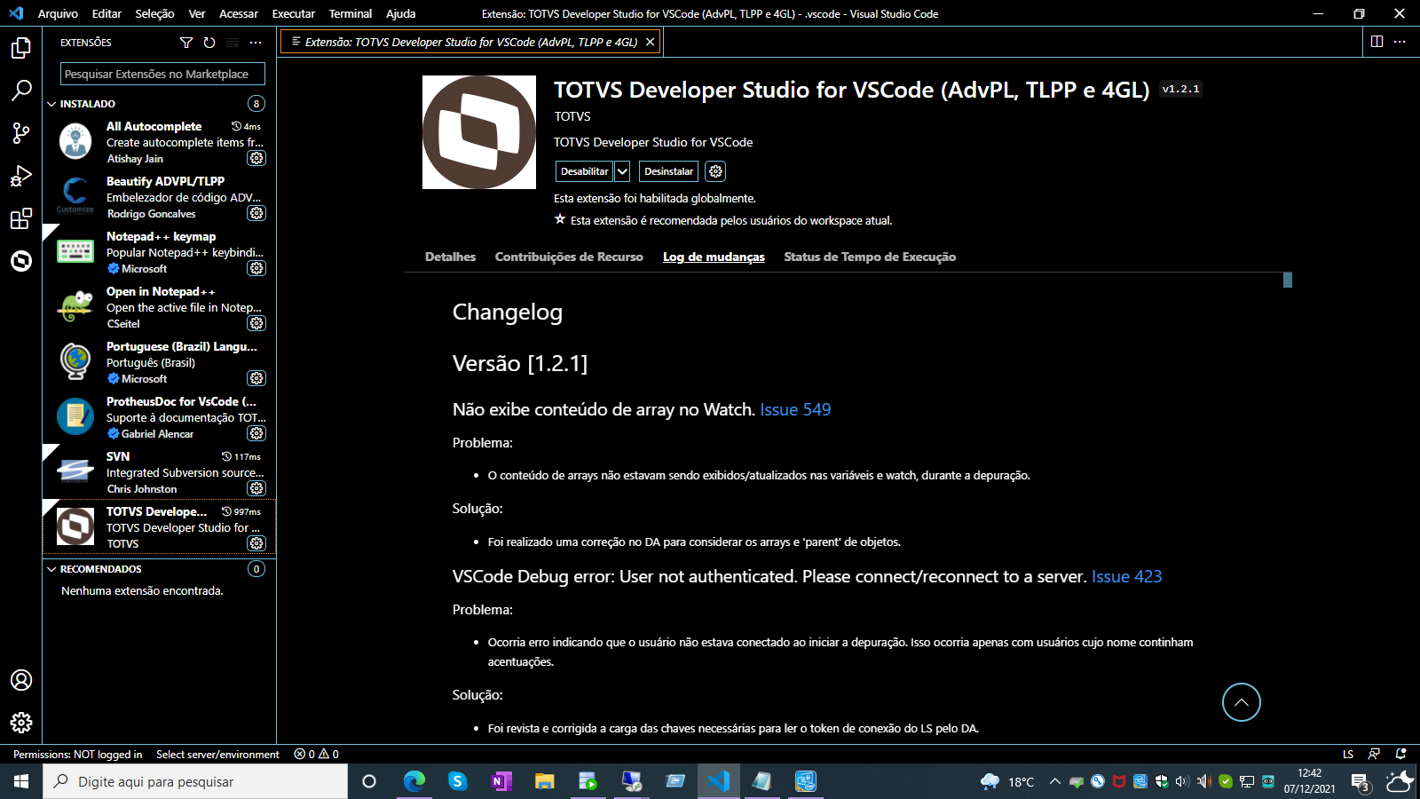Open the Source Control view
Screen dimensions: 1420x799
[x=20, y=133]
